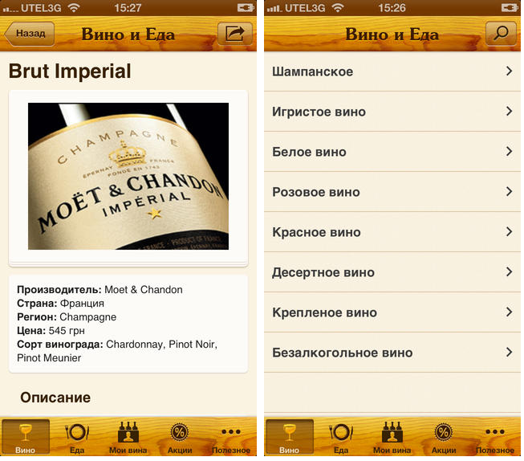Open Полезное three-dots icon in left screen
524x461 pixels.
pyautogui.click(x=231, y=432)
